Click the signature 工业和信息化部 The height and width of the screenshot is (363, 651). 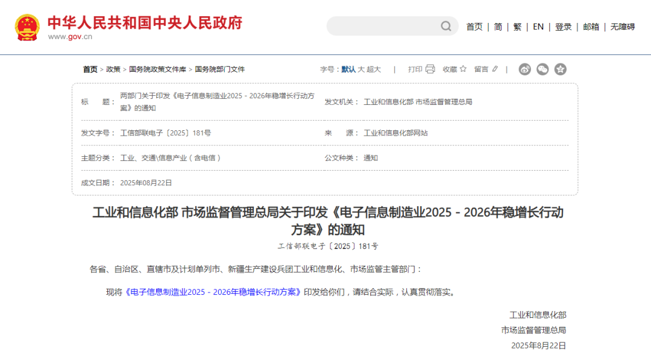coord(538,315)
